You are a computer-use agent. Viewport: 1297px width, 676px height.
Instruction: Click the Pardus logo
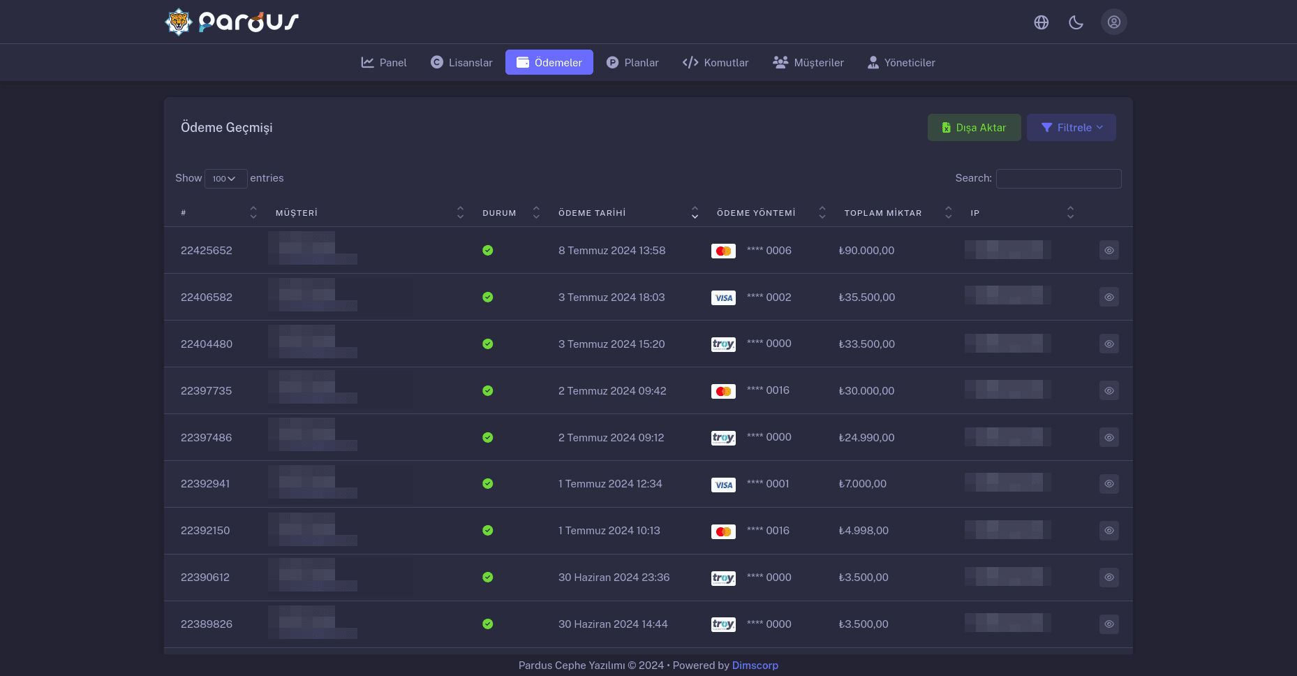[232, 22]
